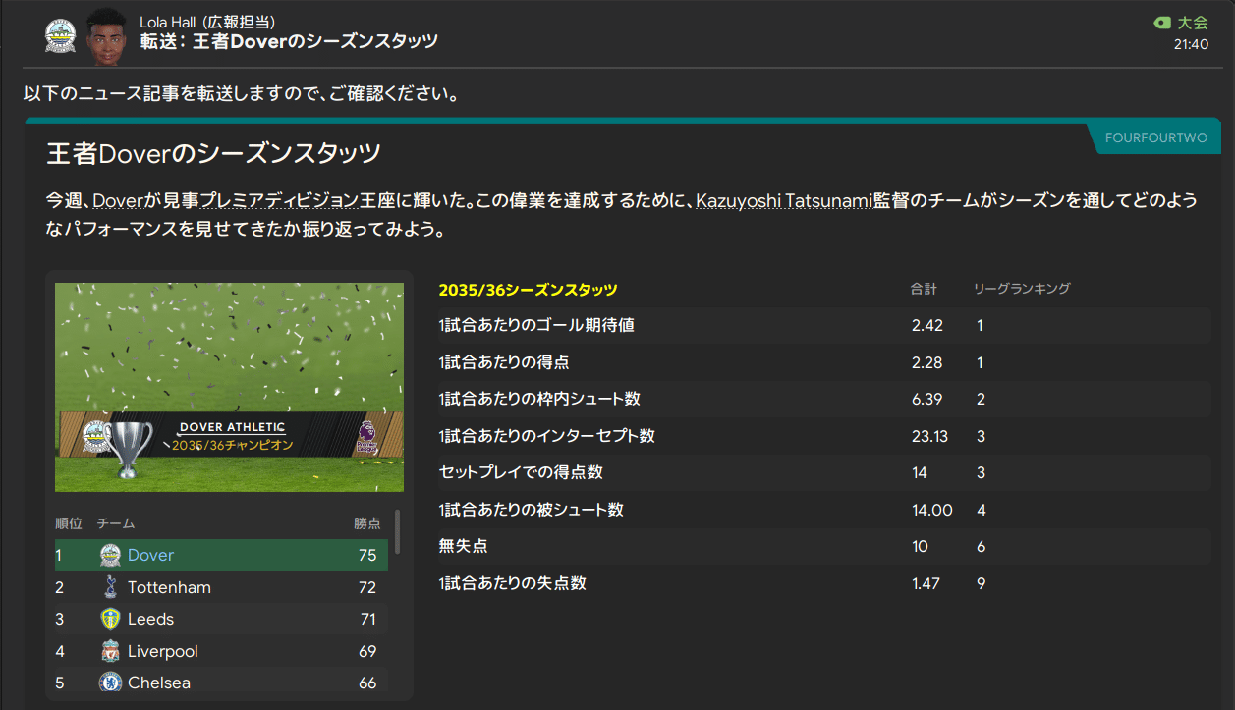Click the FOURFOURTWO source tag
Viewport: 1235px width, 710px height.
pos(1155,138)
